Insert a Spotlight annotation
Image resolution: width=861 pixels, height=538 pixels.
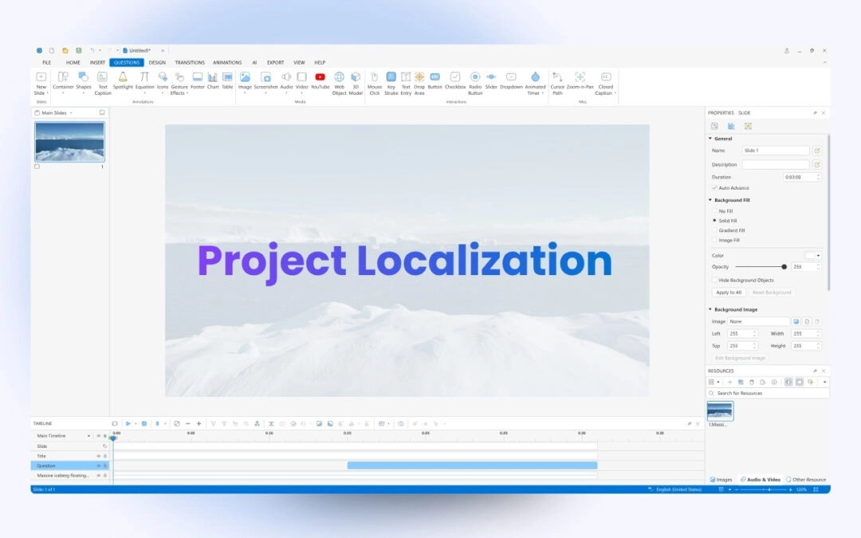pyautogui.click(x=123, y=81)
